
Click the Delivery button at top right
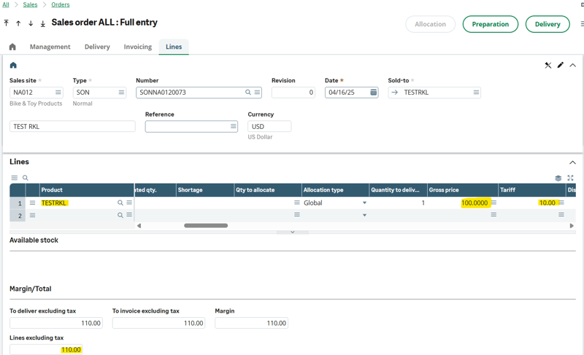coord(547,24)
